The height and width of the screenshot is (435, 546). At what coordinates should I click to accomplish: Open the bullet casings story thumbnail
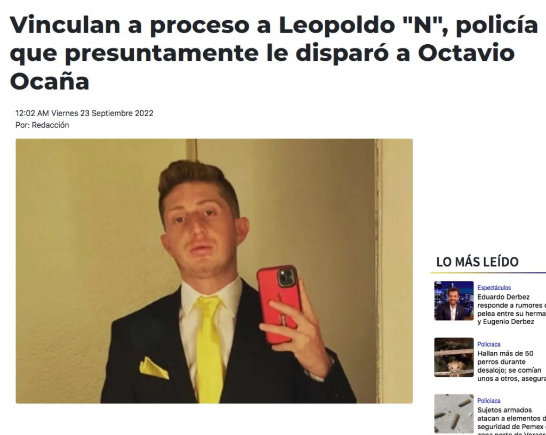click(454, 414)
